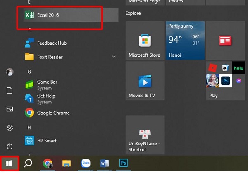Open the Hulu icon in Play folder
Image resolution: width=248 pixels, height=173 pixels.
[238, 68]
